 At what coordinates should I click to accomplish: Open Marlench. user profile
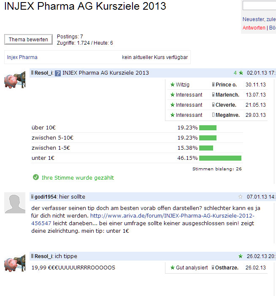(227, 95)
